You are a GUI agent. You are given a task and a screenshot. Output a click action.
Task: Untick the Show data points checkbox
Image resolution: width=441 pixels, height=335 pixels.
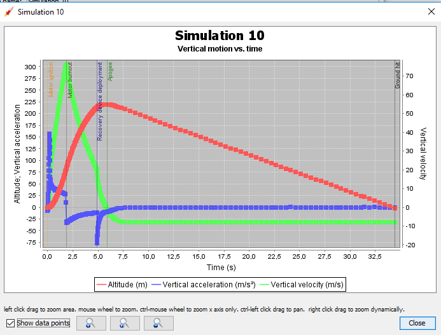click(x=10, y=323)
